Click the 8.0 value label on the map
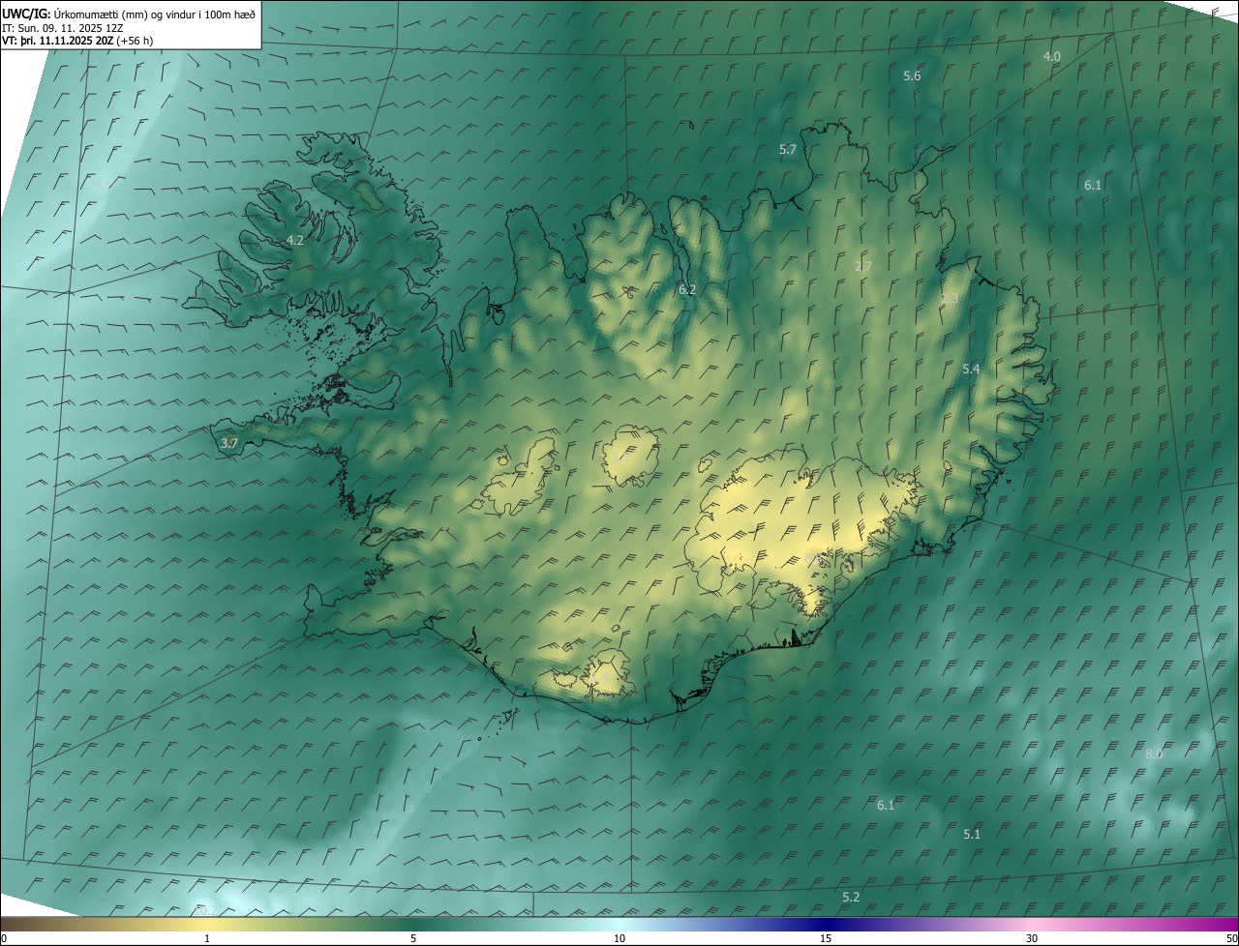The height and width of the screenshot is (946, 1239). (1154, 754)
